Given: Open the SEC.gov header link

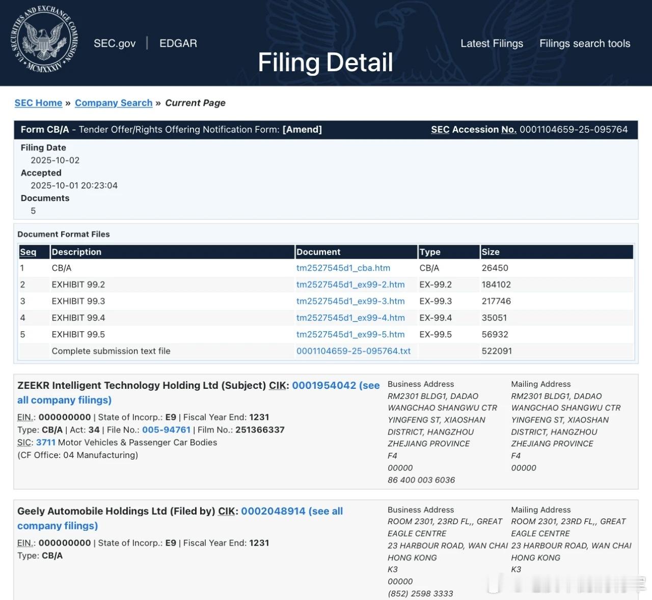Looking at the screenshot, I should coord(115,43).
